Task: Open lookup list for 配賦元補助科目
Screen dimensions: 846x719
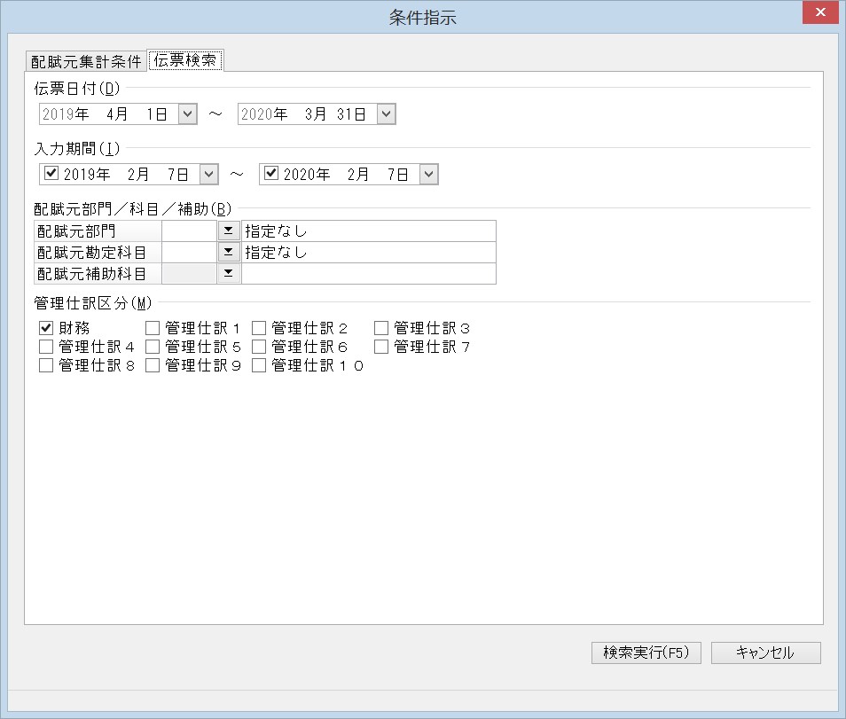Action: tap(228, 273)
